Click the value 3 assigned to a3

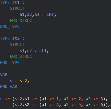(102, 99)
